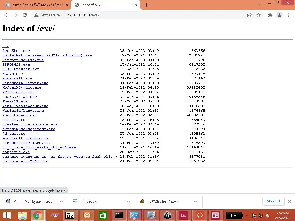Close the ArmorGames SWF archive tab
This screenshot has width=295, height=221.
67,5
